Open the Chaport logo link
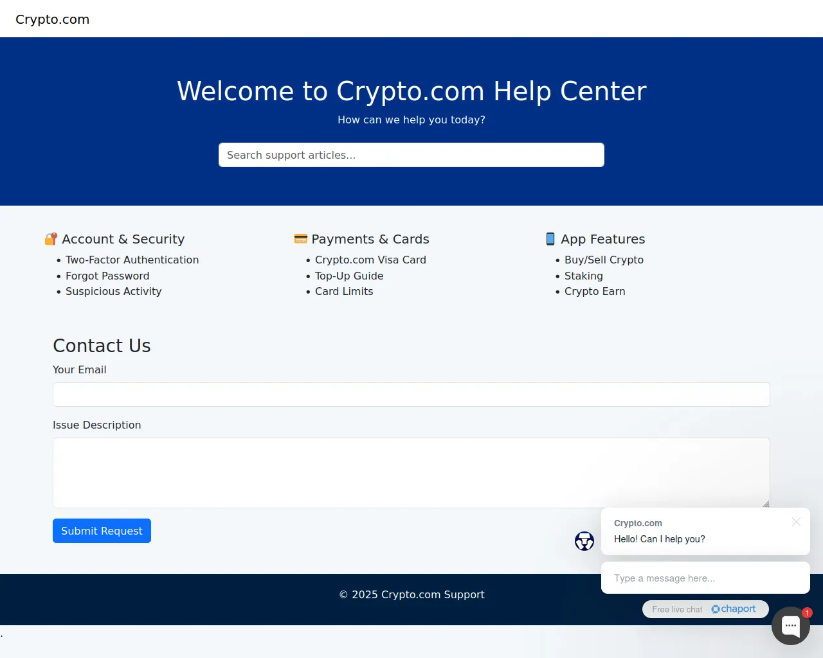Screen dimensions: 823x658 [x=734, y=609]
